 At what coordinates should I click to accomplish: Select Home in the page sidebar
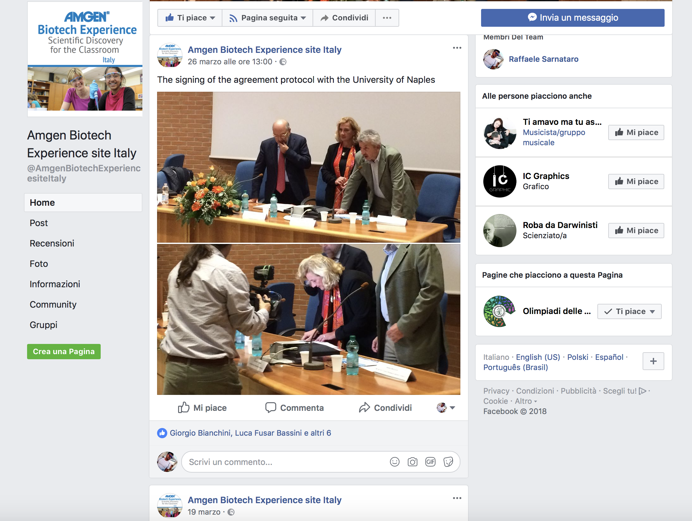pos(83,203)
